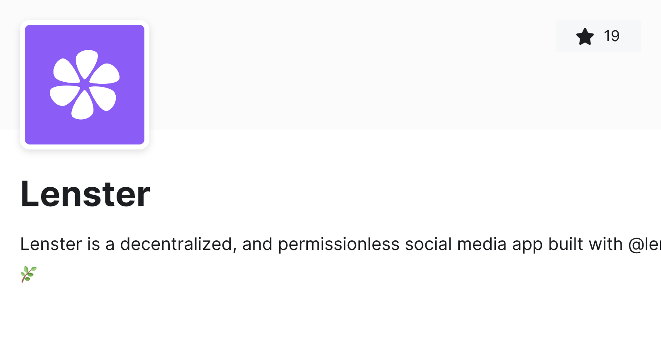Click the white flower icon in the logo
Image resolution: width=661 pixels, height=345 pixels.
(85, 85)
